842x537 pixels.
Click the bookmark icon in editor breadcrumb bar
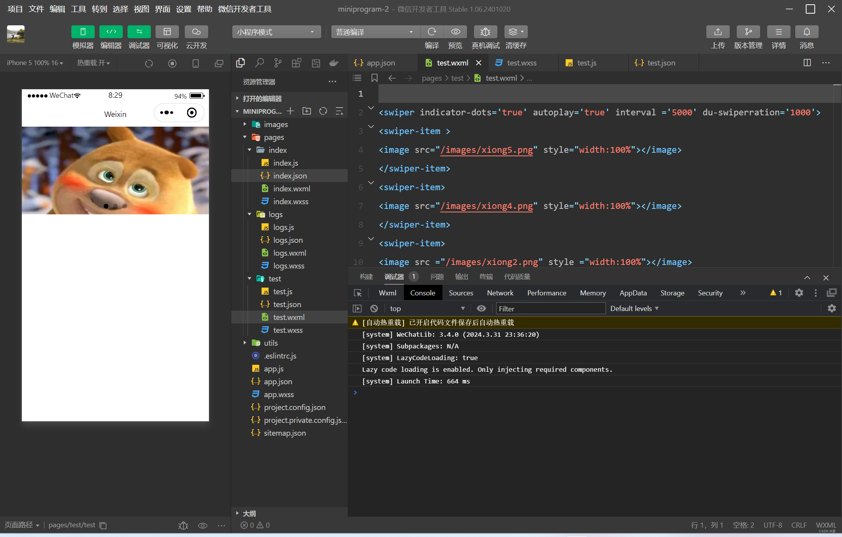click(x=374, y=78)
